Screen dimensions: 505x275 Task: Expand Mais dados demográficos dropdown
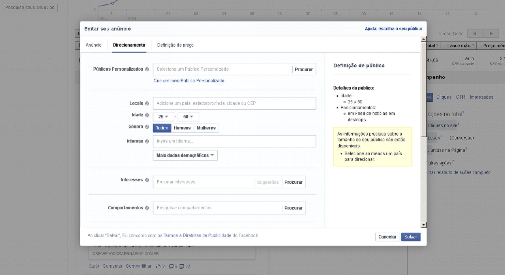185,155
